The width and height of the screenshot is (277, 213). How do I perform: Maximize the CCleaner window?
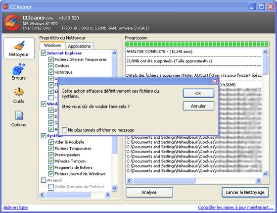[261, 7]
